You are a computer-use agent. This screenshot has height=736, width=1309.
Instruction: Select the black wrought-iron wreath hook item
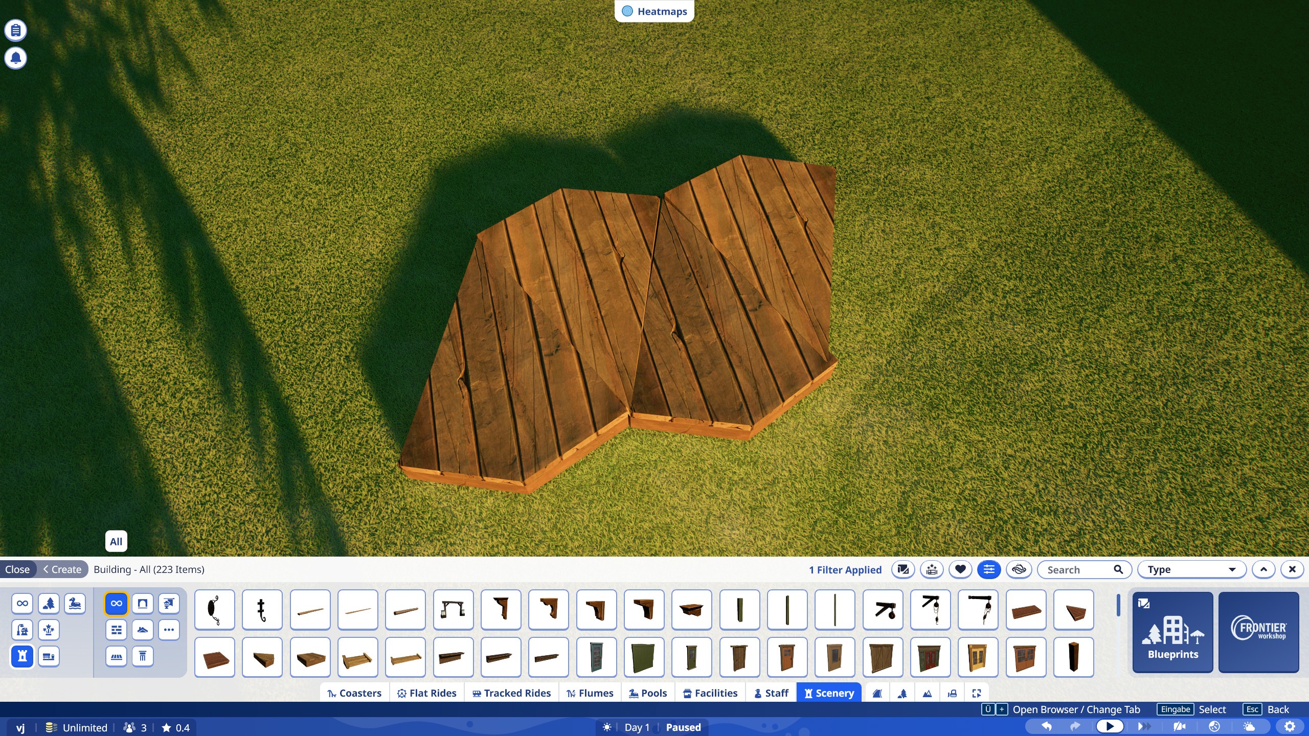pos(215,609)
